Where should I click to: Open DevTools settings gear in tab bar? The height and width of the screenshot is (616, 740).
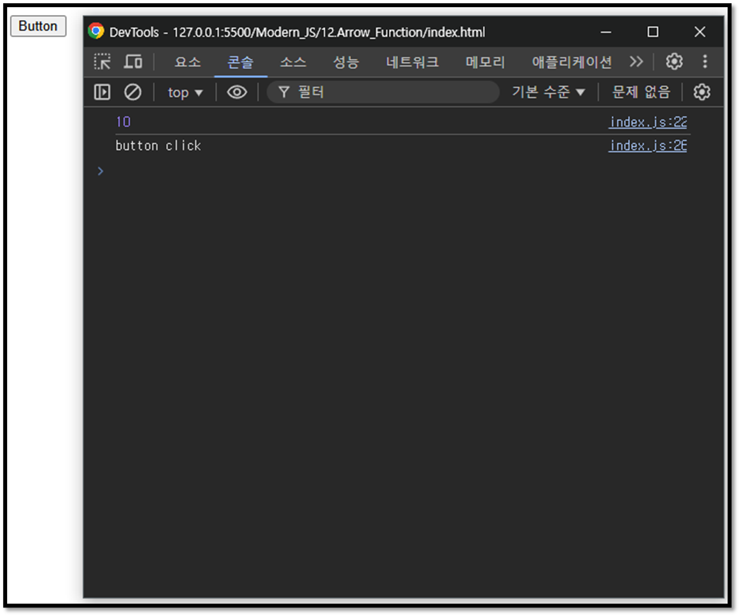pyautogui.click(x=674, y=61)
